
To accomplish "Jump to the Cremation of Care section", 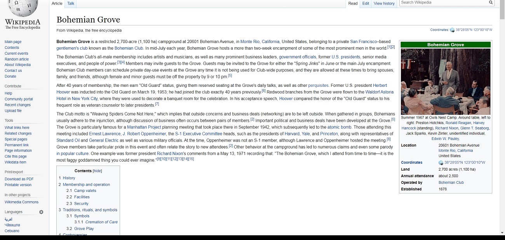I will 101,222.
